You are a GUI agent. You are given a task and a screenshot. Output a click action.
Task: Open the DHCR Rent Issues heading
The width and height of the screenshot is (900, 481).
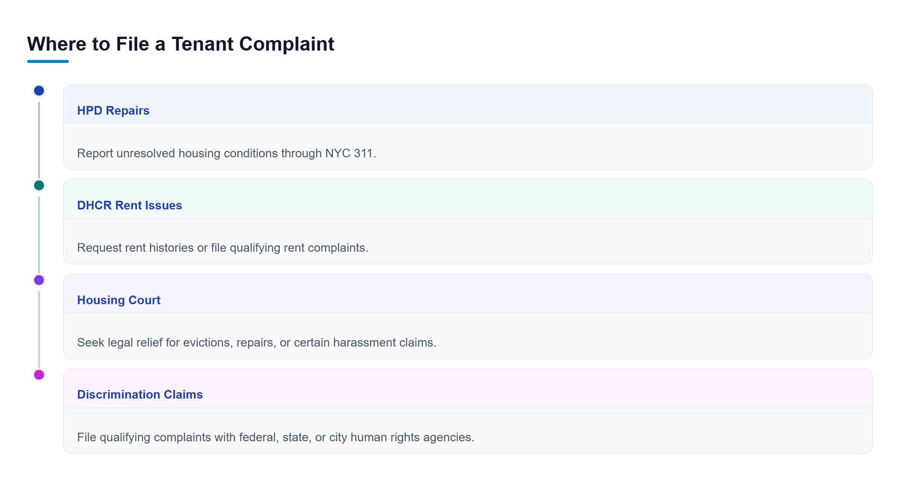(x=129, y=205)
